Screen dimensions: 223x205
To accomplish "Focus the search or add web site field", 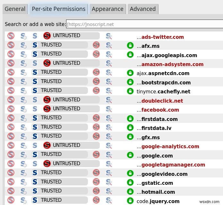I will pyautogui.click(x=144, y=24).
